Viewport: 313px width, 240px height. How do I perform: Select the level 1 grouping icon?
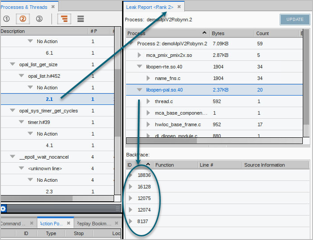point(7,19)
